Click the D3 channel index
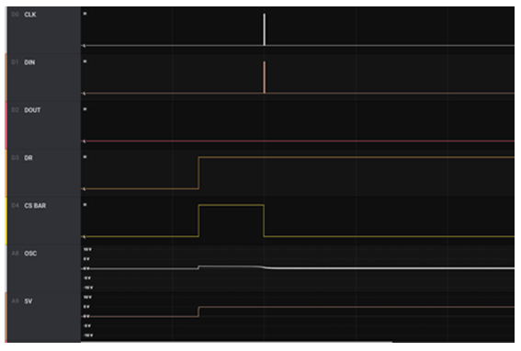521x351 pixels. coord(15,158)
